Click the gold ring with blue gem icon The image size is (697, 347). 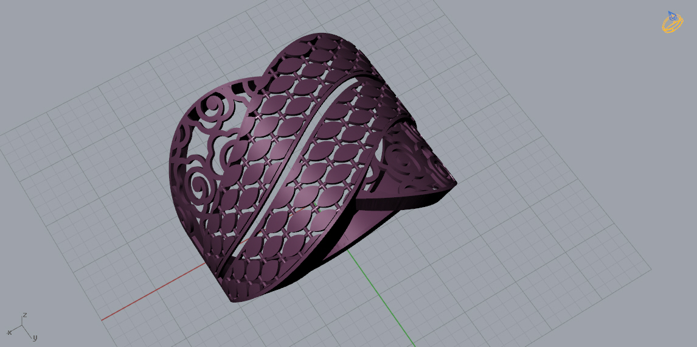673,22
